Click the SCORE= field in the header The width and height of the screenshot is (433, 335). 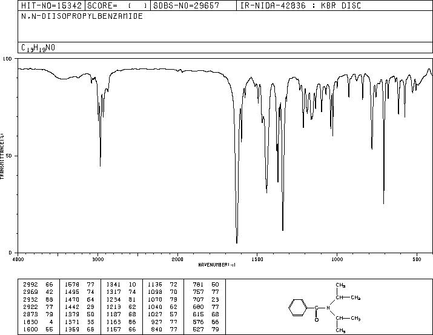click(x=117, y=5)
